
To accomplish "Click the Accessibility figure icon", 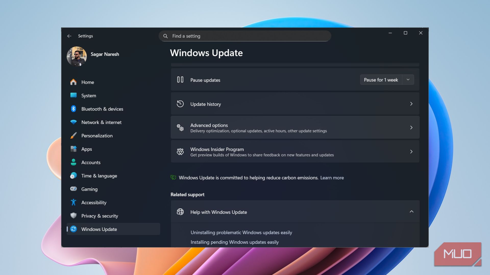I will tap(73, 202).
